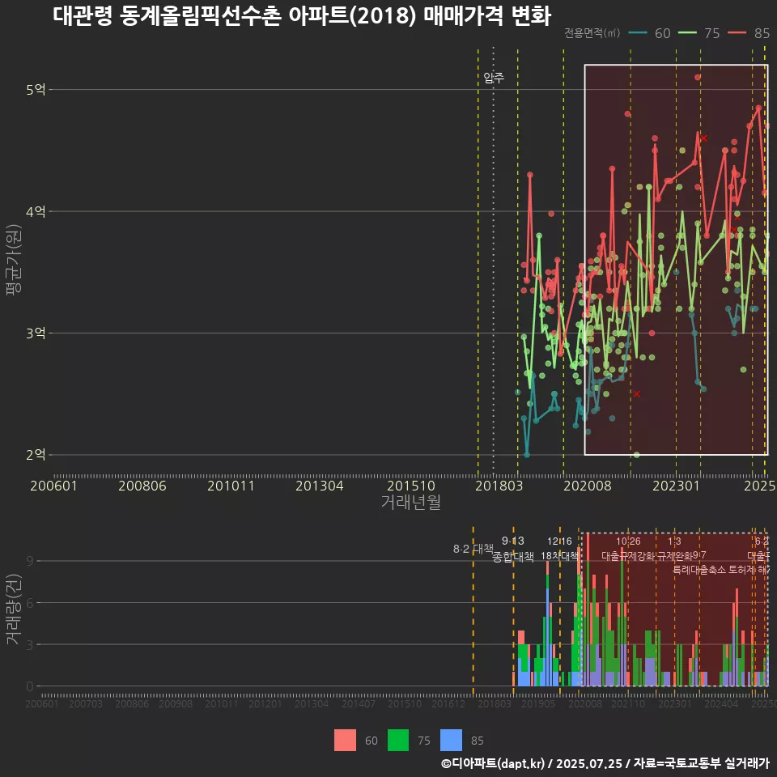Click 200703 on the volume chart x-axis
777x777 pixels.
86,703
